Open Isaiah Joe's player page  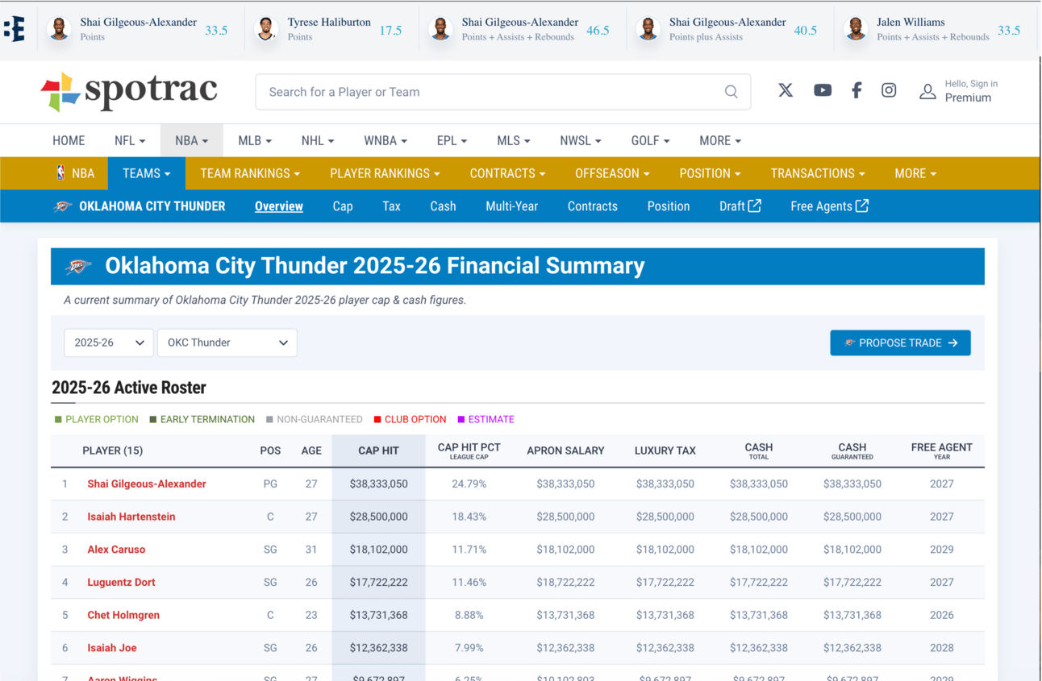click(112, 648)
